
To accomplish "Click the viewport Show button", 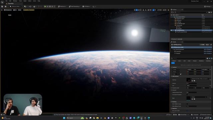I will 20,10.
